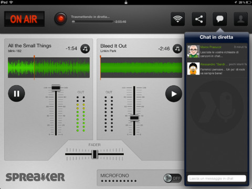Click the FADER label
This screenshot has width=252, height=189.
click(x=94, y=145)
